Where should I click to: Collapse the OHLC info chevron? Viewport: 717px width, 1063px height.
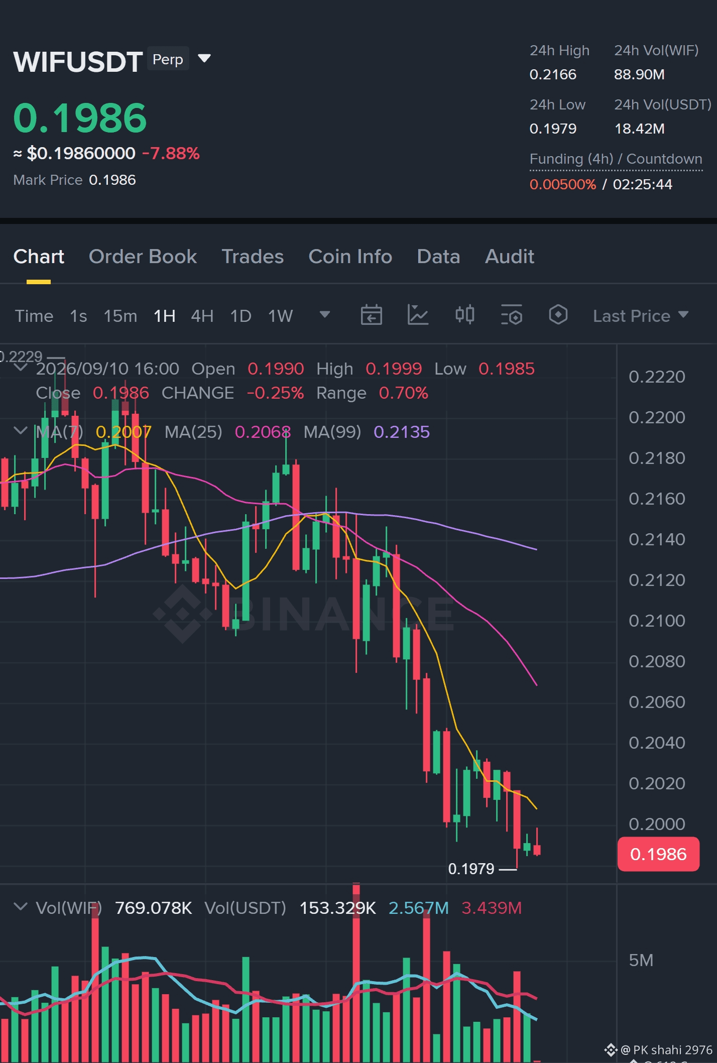click(21, 368)
